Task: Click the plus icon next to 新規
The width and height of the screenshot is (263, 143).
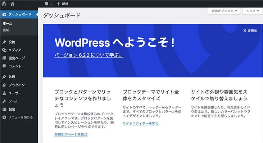Action: [x=58, y=4]
